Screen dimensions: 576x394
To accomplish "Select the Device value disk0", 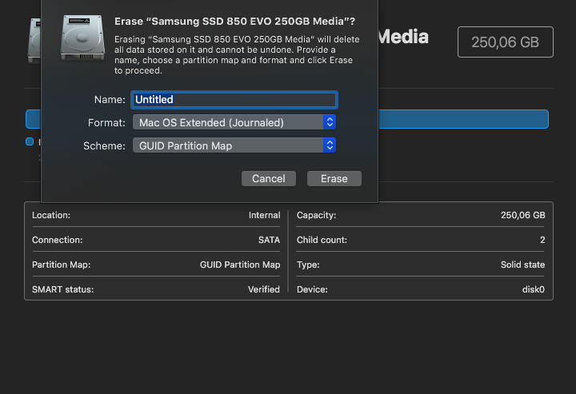I will 533,289.
